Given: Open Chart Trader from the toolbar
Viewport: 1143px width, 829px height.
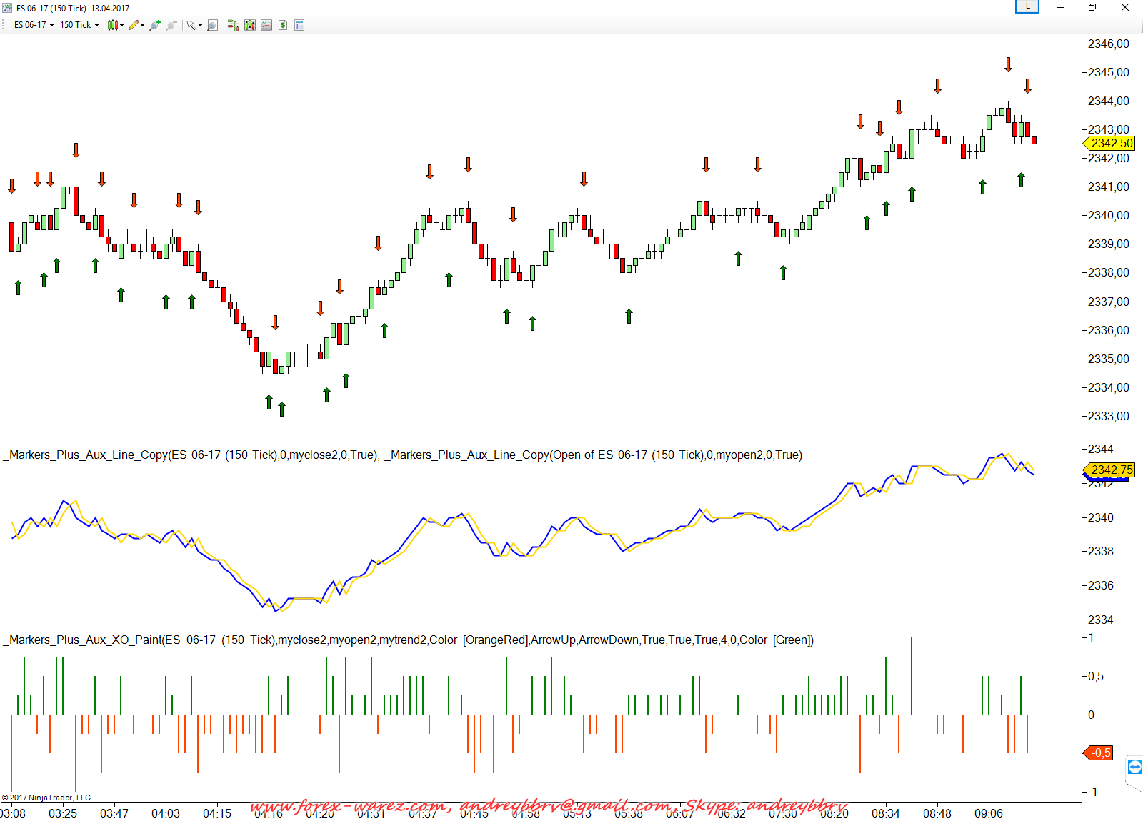Looking at the screenshot, I should click(x=233, y=25).
